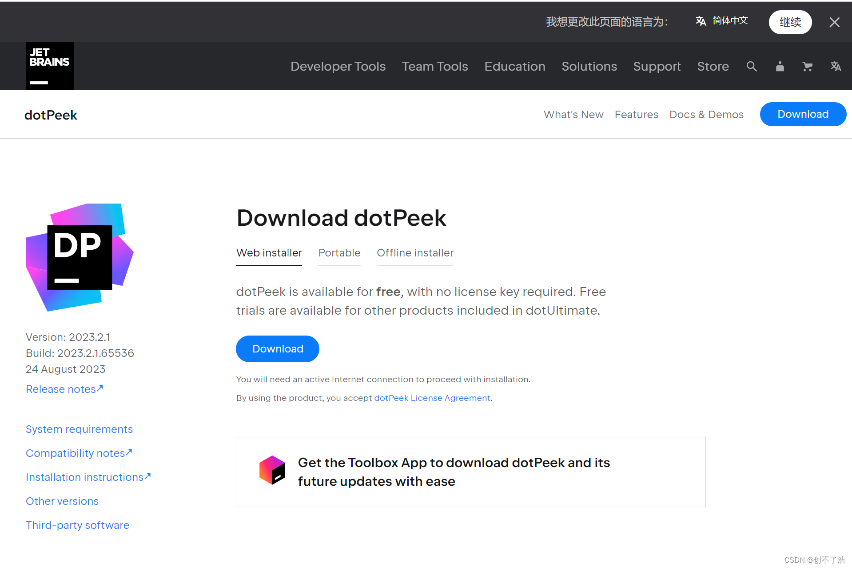Viewport: 852px width, 568px height.
Task: Click the dotPeek DP product logo
Action: 80,257
